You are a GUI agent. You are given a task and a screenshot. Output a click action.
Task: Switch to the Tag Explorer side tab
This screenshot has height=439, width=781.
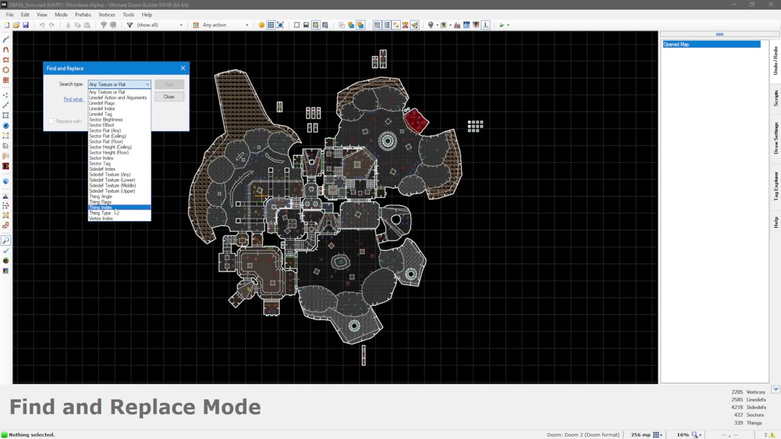pos(776,186)
